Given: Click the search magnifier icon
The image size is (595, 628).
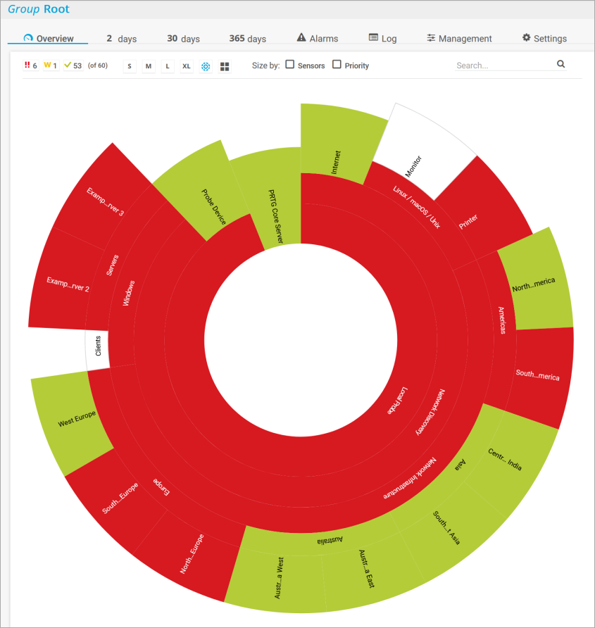Looking at the screenshot, I should (561, 64).
